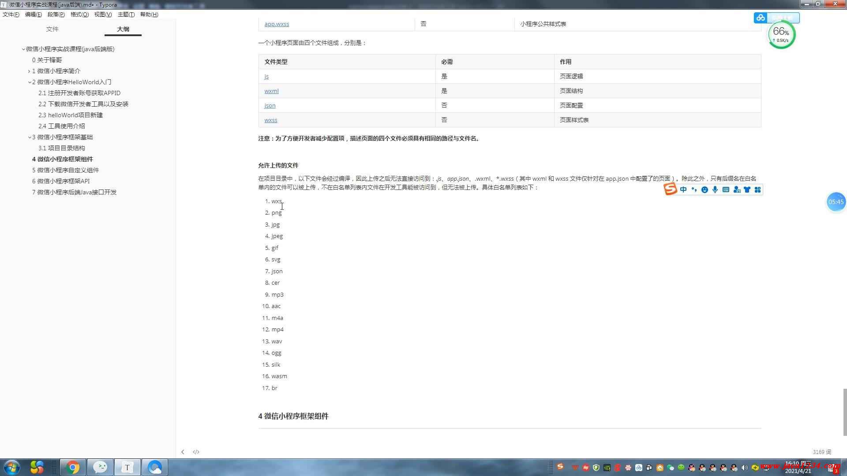Open the blue Q taskbar app

click(155, 467)
